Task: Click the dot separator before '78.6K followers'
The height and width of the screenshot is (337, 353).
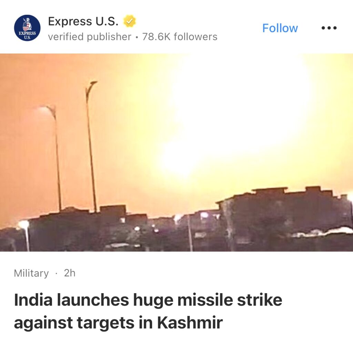Action: (137, 37)
